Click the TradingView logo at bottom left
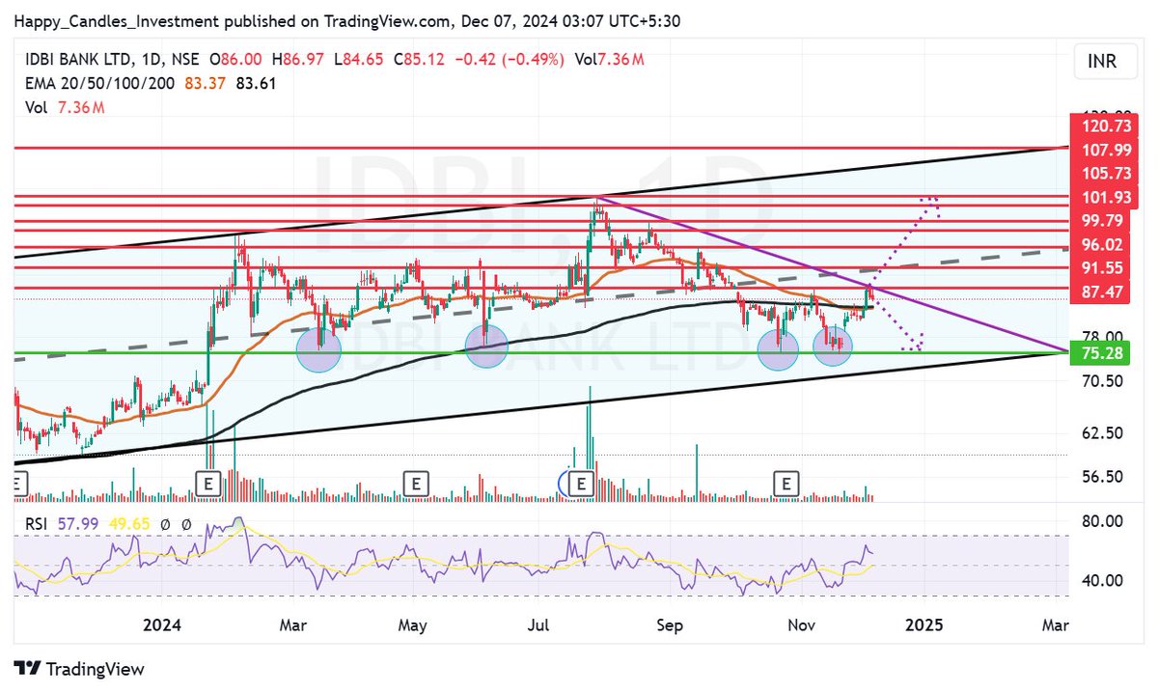1158x693 pixels. [x=79, y=669]
